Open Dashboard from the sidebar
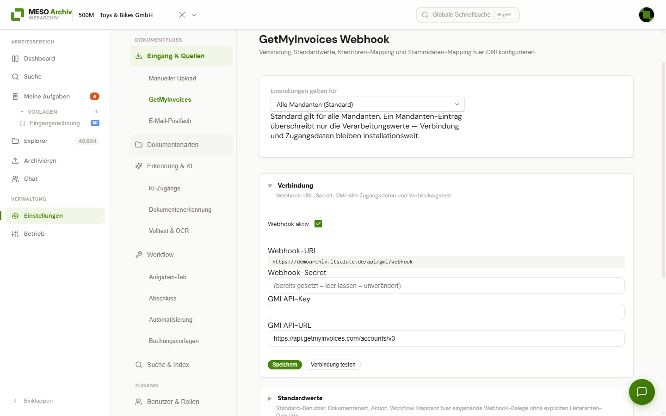Screen dimensions: 666x416 [55, 59]
